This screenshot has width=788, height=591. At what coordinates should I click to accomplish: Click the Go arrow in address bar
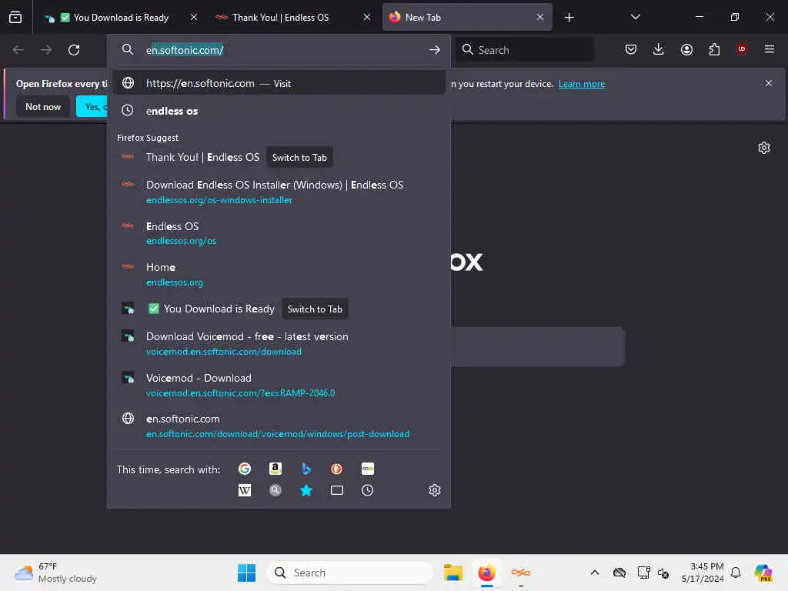(x=435, y=50)
